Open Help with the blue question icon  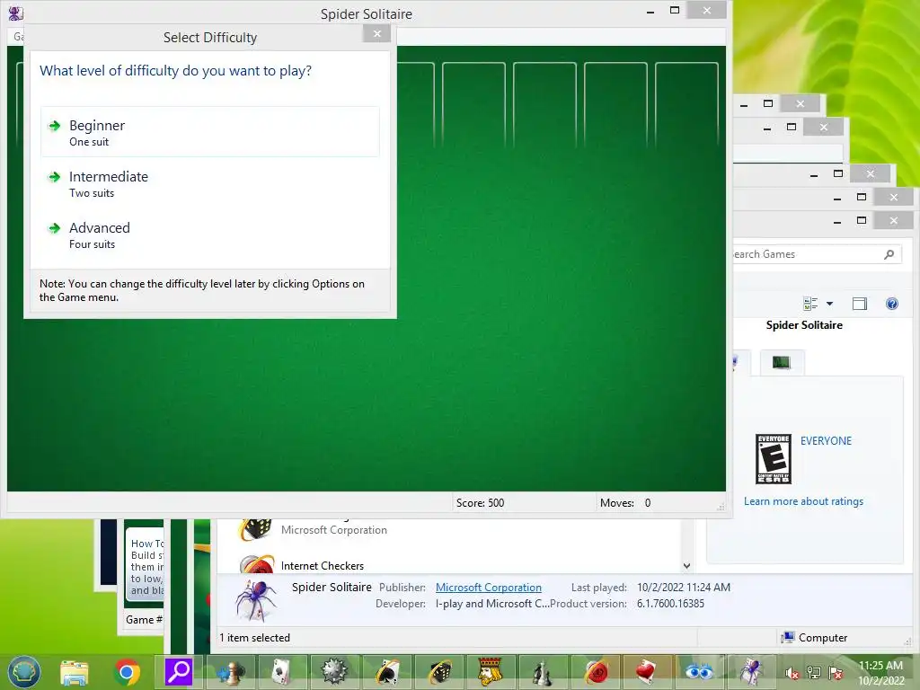click(x=892, y=304)
